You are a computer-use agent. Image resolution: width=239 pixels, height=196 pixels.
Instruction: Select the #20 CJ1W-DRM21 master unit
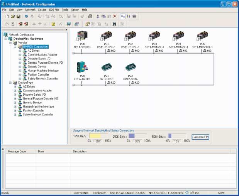[x=82, y=71]
